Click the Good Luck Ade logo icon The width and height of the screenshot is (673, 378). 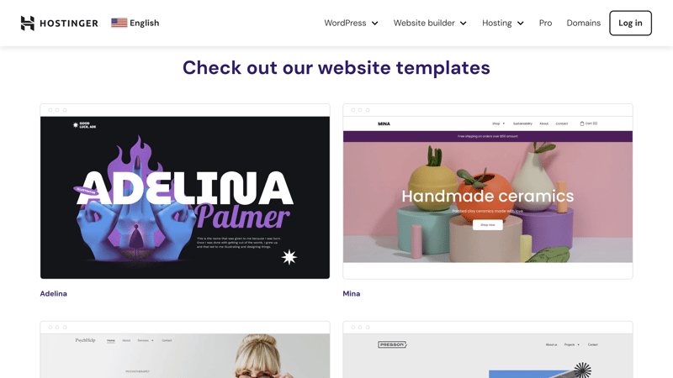click(76, 125)
